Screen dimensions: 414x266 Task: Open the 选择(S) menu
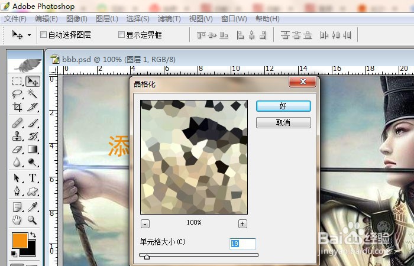click(x=138, y=19)
